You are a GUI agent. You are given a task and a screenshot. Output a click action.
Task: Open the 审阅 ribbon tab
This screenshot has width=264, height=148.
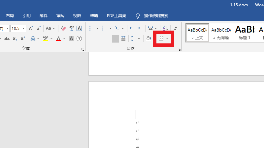[60, 15]
